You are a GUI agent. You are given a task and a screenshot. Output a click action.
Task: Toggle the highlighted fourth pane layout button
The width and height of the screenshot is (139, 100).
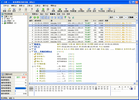tap(61, 17)
